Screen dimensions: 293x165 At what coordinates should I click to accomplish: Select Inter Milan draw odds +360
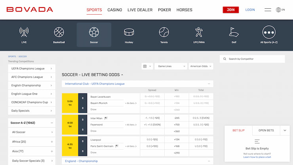tap(177, 131)
